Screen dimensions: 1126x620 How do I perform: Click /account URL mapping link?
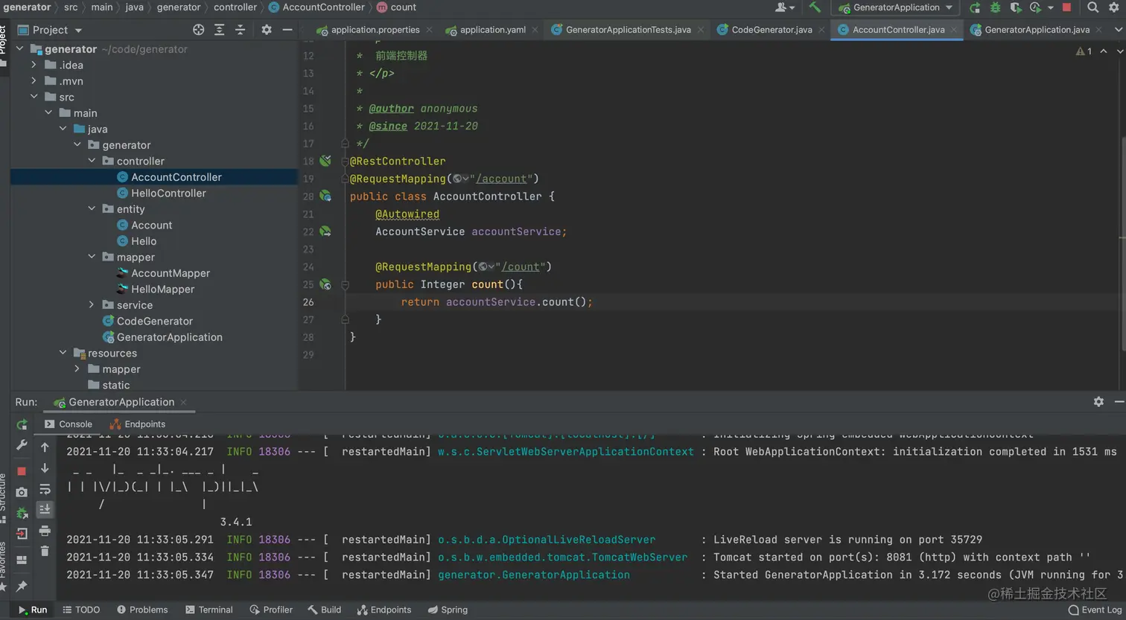(x=502, y=179)
